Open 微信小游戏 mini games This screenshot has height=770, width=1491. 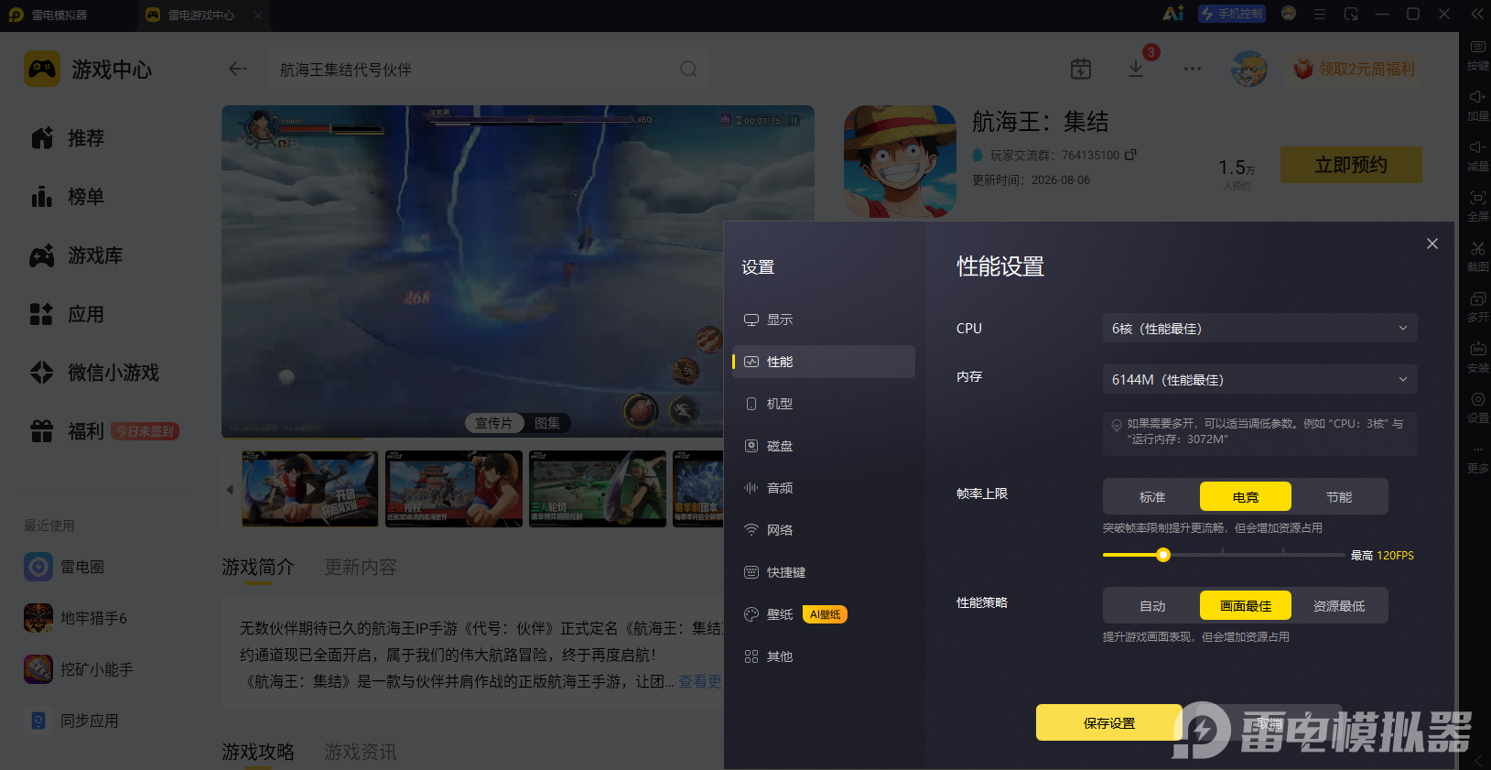click(x=95, y=373)
